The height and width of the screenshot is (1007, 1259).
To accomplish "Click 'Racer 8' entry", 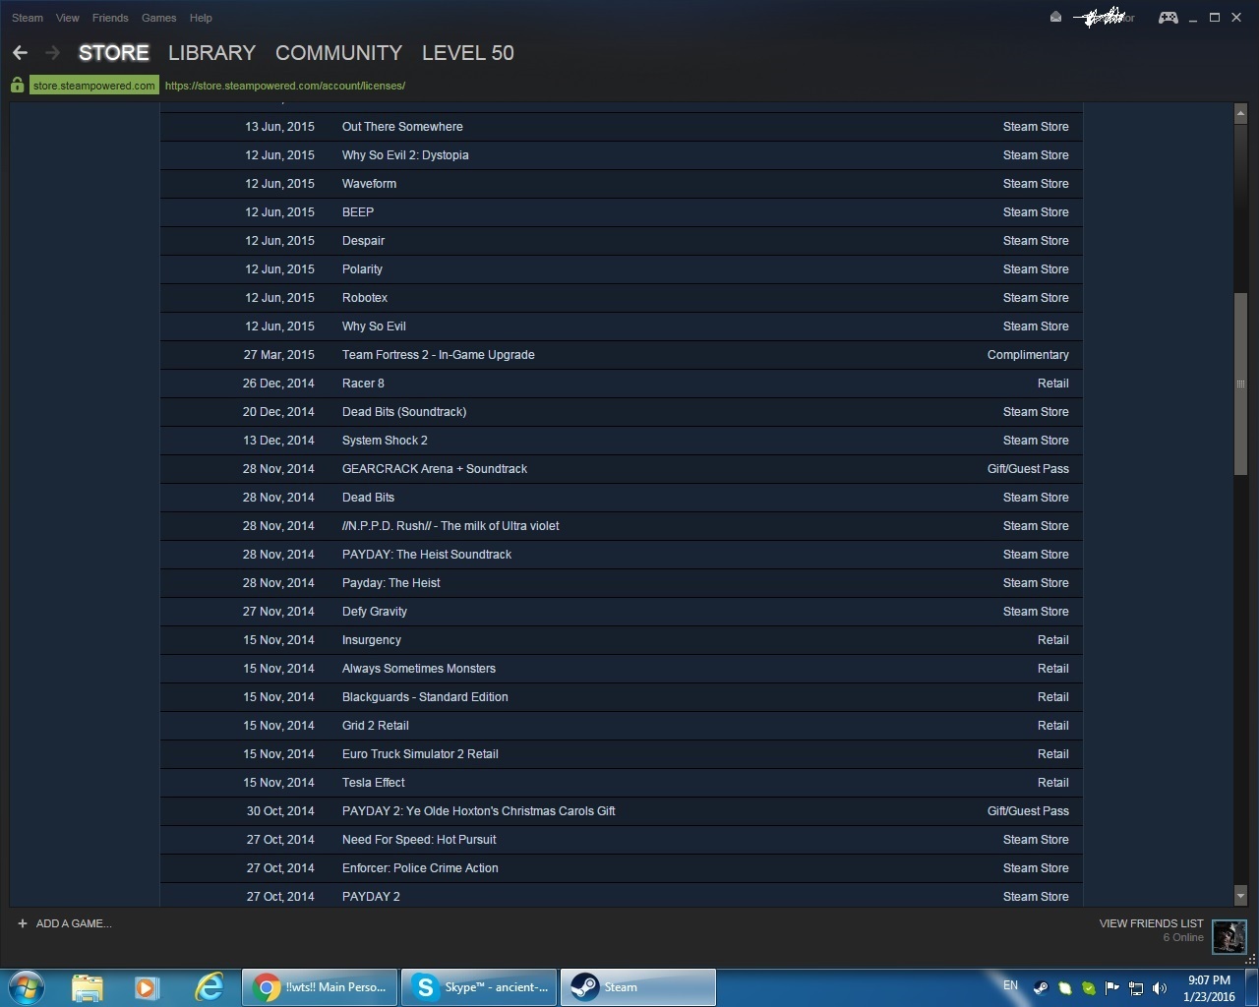I will [x=621, y=384].
